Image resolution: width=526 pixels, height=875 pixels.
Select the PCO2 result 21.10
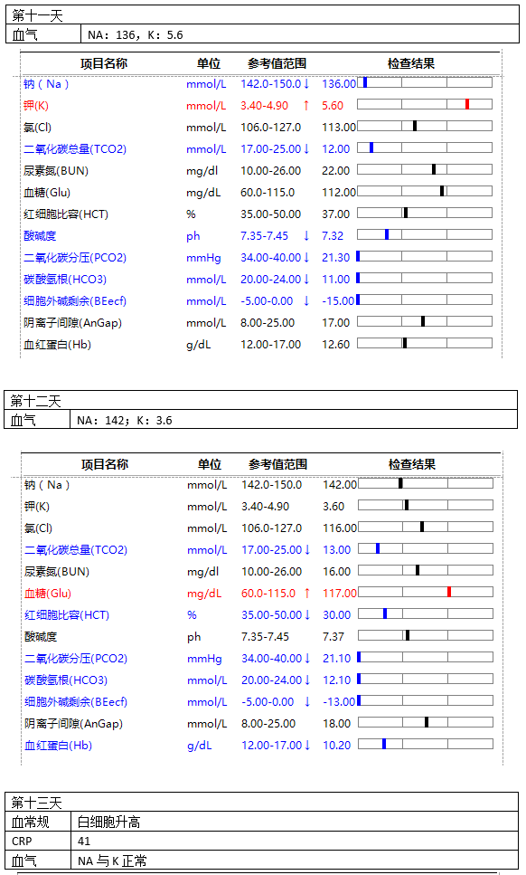337,659
